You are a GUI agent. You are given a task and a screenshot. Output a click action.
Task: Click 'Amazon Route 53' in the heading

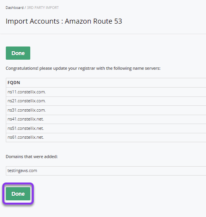(x=93, y=21)
